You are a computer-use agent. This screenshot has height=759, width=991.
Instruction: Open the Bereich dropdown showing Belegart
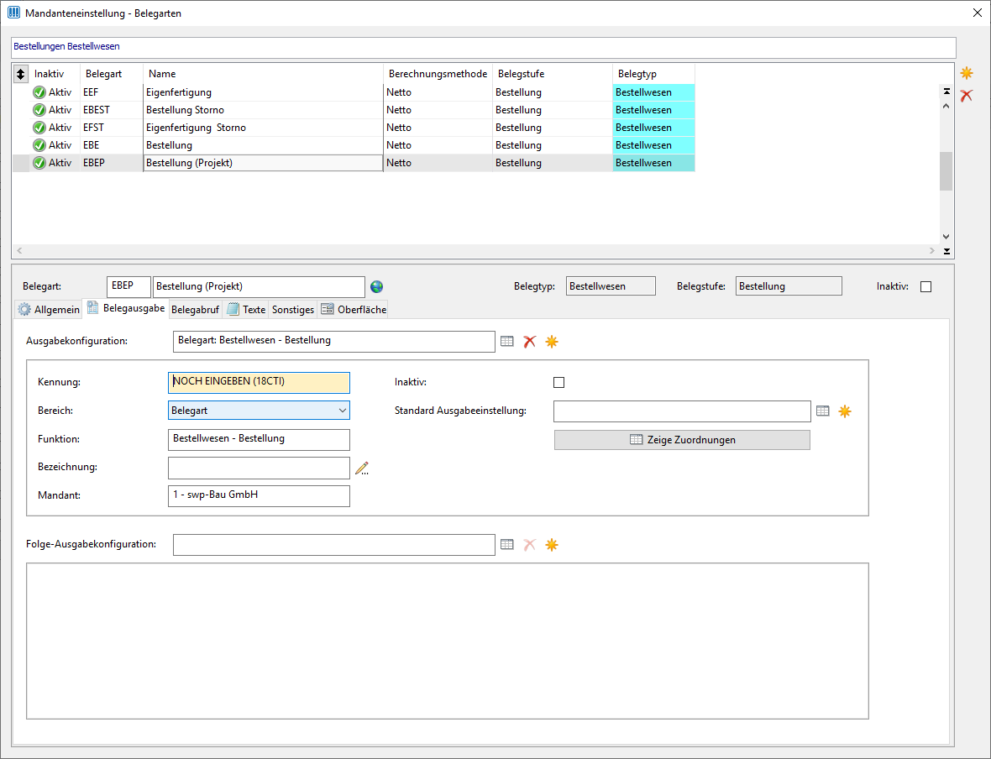coord(259,411)
